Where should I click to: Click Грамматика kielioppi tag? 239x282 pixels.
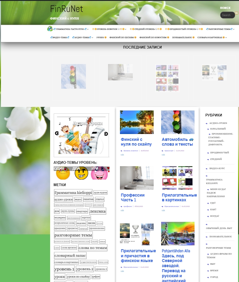point(73,193)
